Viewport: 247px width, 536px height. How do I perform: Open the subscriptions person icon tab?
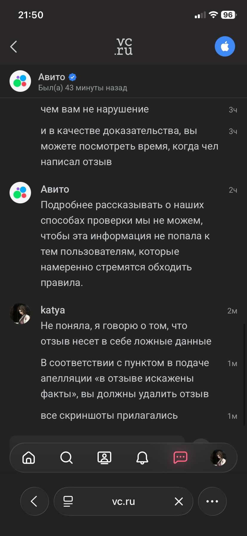[104, 458]
